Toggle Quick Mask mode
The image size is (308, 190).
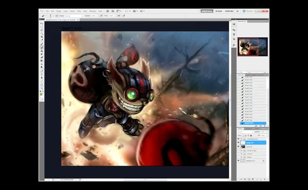41,99
